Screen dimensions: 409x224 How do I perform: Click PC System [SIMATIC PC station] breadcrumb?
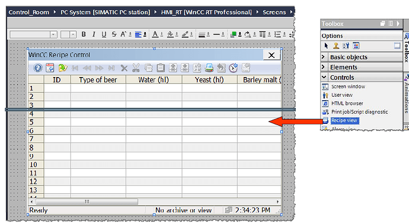pyautogui.click(x=106, y=12)
